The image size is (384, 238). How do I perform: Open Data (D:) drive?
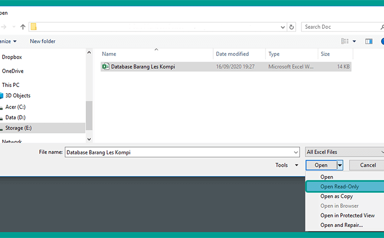(x=15, y=117)
